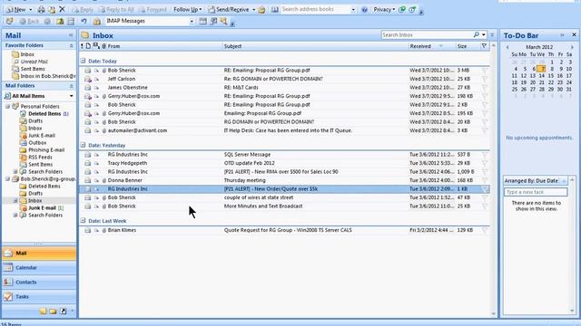Toggle flag on Tracy Hedgepeth message
This screenshot has width=581, height=326.
[485, 163]
